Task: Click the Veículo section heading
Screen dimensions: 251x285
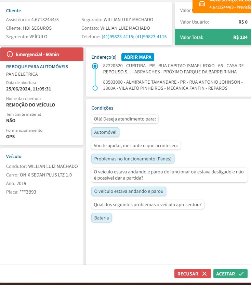Action: click(x=14, y=157)
